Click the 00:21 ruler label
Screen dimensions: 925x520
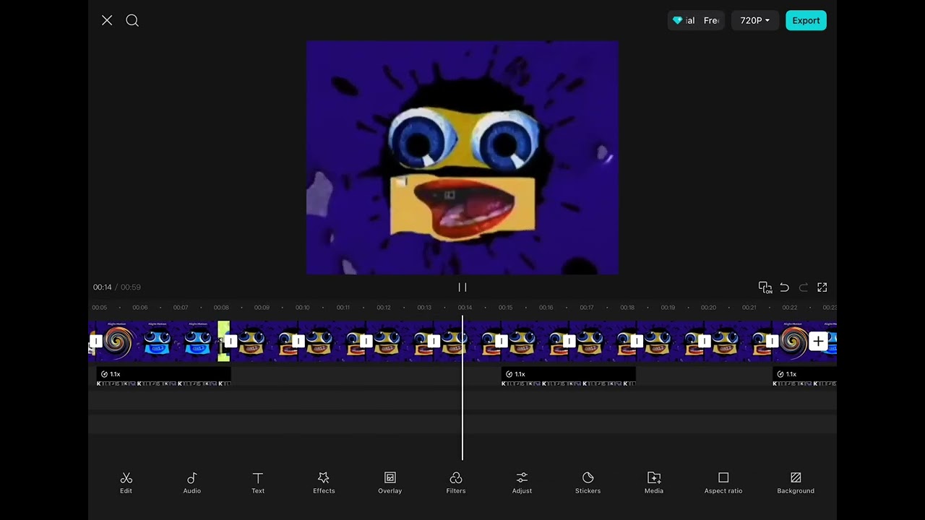[749, 308]
